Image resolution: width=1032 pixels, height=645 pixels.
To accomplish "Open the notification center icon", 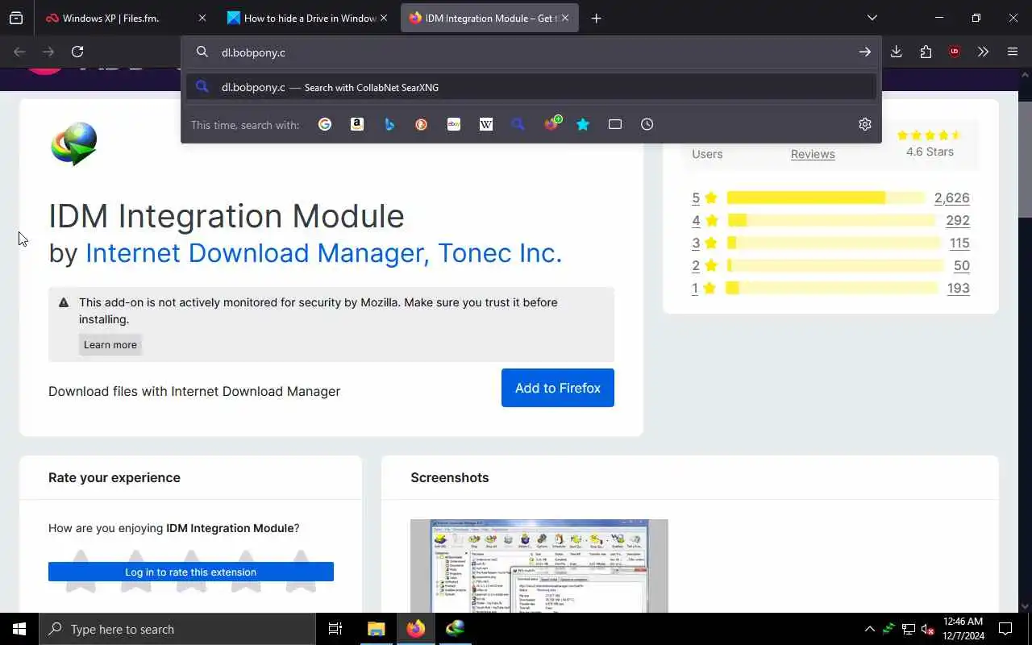I will click(1005, 629).
